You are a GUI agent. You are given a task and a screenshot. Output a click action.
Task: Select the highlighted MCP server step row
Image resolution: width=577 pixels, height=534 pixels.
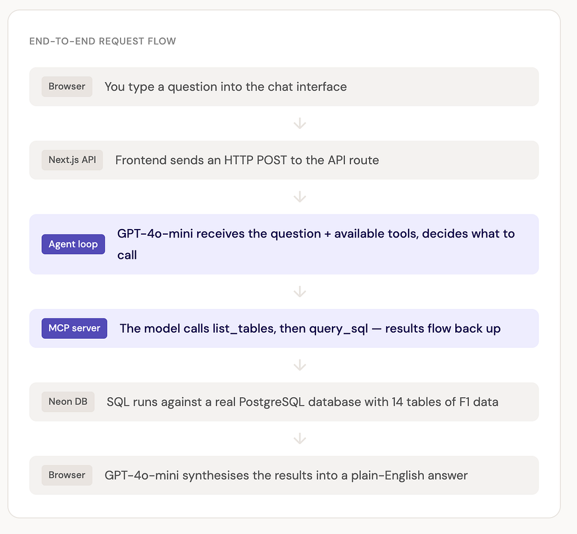coord(284,329)
